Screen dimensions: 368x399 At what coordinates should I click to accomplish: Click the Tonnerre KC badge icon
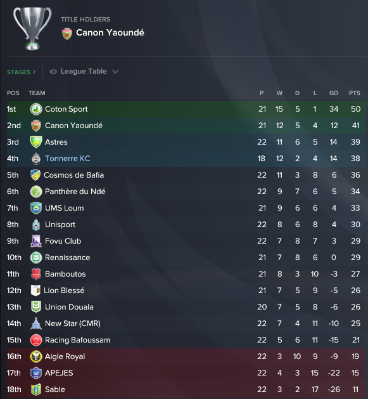pyautogui.click(x=36, y=159)
